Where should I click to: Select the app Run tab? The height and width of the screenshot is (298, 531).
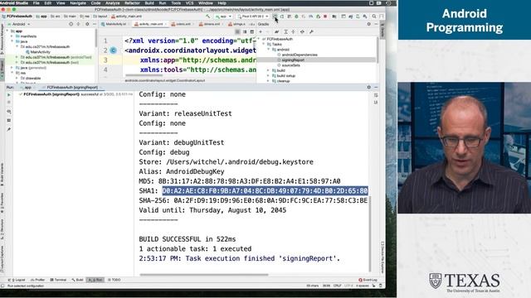pyautogui.click(x=27, y=87)
